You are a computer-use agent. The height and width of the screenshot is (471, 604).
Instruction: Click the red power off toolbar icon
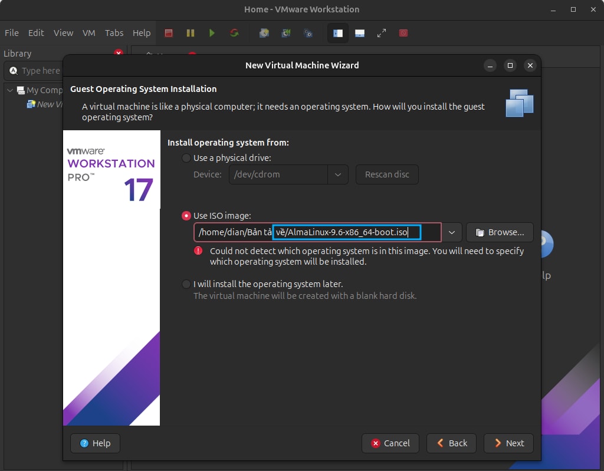click(169, 33)
